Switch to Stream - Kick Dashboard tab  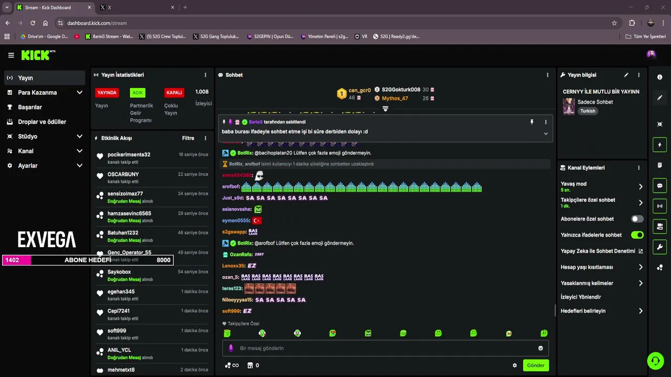coord(53,7)
